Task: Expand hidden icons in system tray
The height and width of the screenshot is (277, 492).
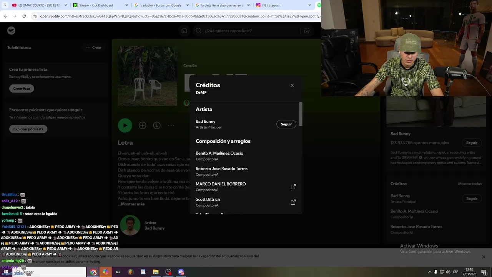Action: click(430, 272)
